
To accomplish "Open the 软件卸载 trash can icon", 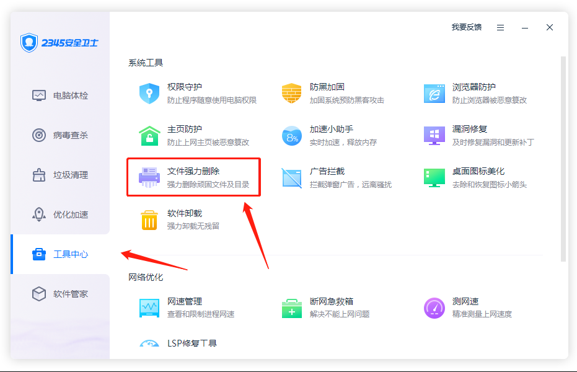I will pyautogui.click(x=149, y=219).
